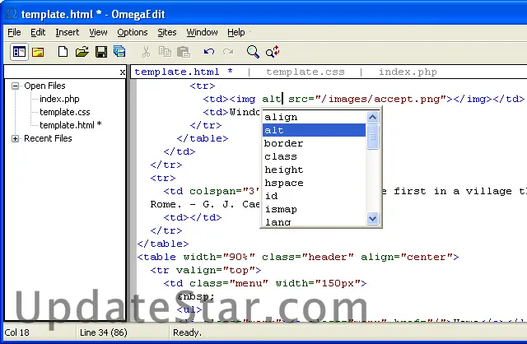The width and height of the screenshot is (527, 344).
Task: Open the View menu
Action: pos(98,33)
